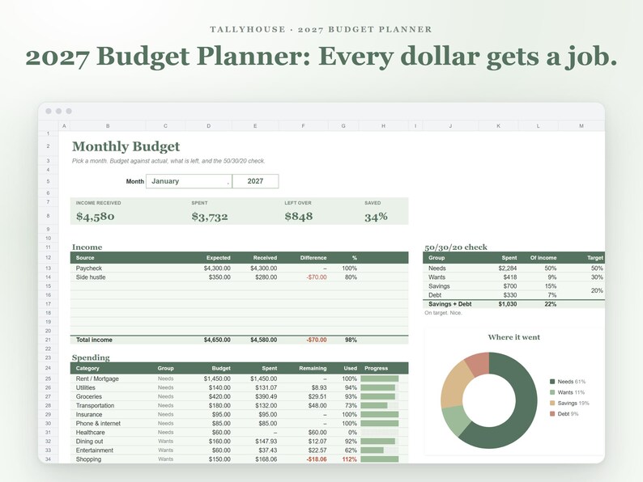Viewport: 643px width, 482px height.
Task: Select the year field showing 2027
Action: click(x=255, y=181)
